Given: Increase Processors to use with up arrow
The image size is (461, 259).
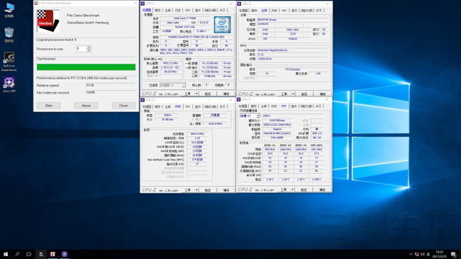Looking at the screenshot, I should tap(89, 47).
